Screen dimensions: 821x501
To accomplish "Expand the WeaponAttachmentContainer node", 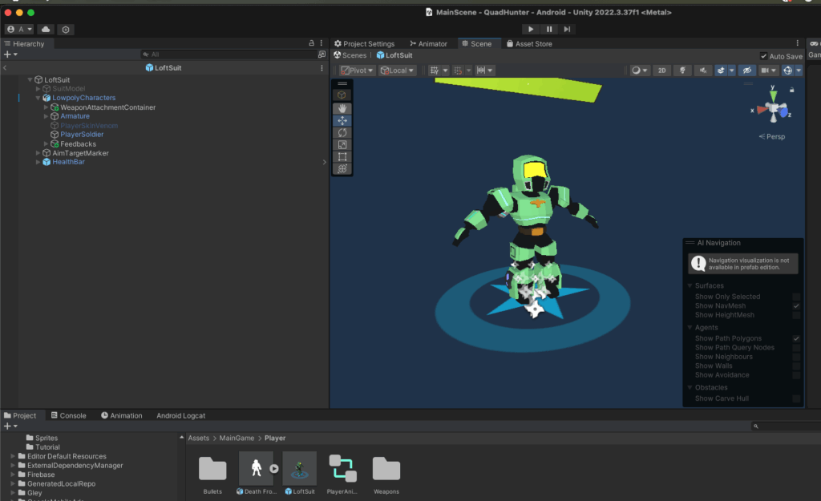I will (46, 107).
